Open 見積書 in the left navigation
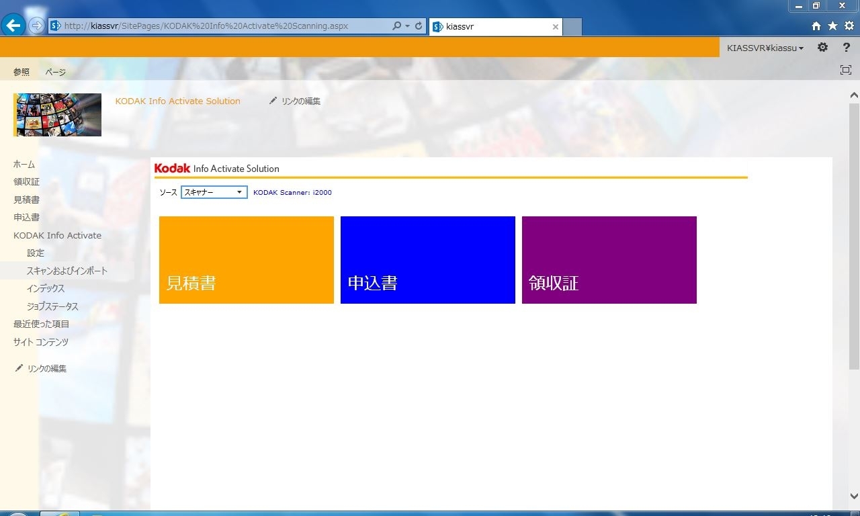Screen dimensions: 860x516 (x=26, y=200)
